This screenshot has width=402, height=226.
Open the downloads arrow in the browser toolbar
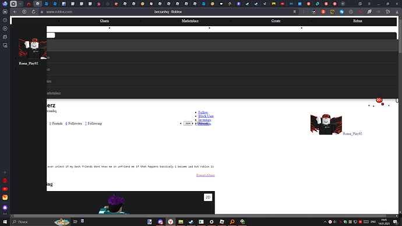pyautogui.click(x=397, y=12)
